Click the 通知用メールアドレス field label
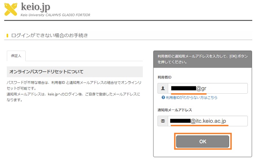This screenshot has width=257, height=166. pyautogui.click(x=175, y=110)
